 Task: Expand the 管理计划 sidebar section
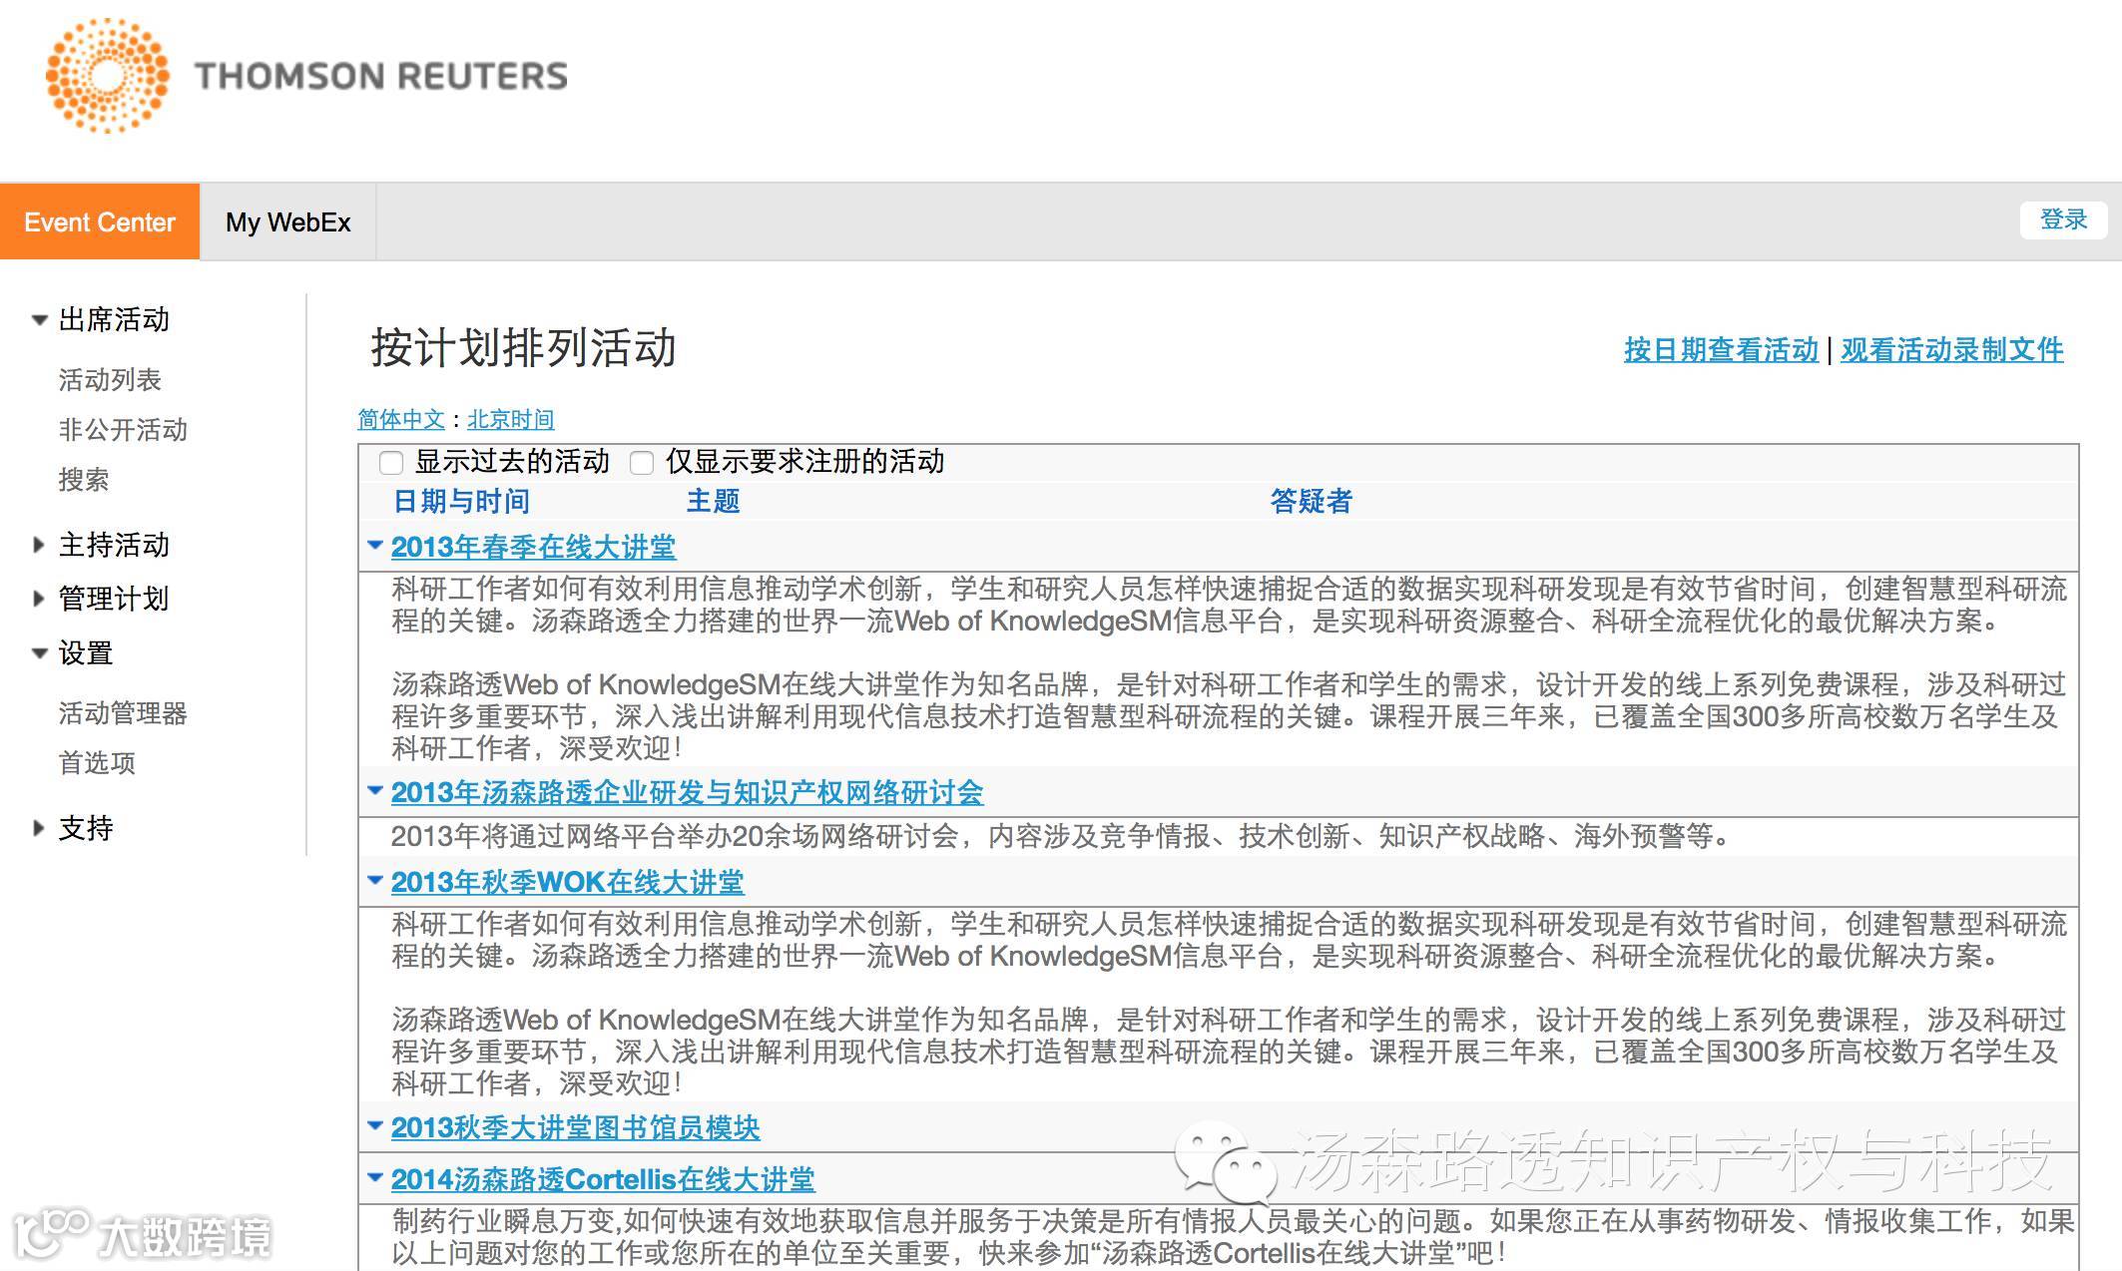(x=39, y=599)
